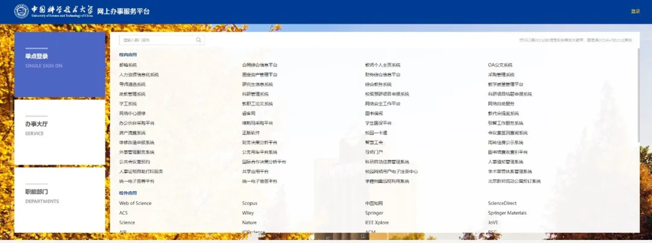Open 财务综合信息平台 link
The width and height of the screenshot is (652, 243).
(x=383, y=75)
